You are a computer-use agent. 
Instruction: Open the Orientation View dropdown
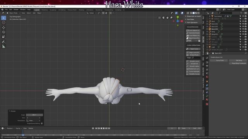pyautogui.click(x=33, y=120)
